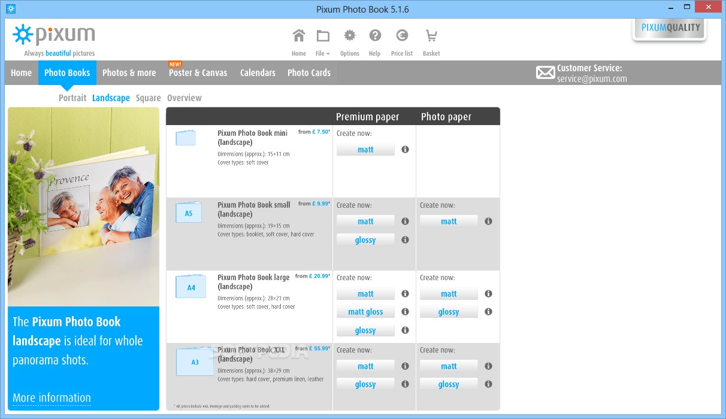Click the A4 large book icon
The height and width of the screenshot is (419, 726).
(x=190, y=286)
